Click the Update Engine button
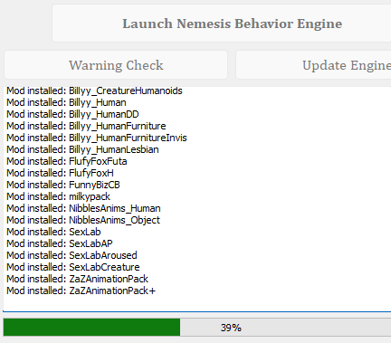The height and width of the screenshot is (343, 391). tap(313, 65)
